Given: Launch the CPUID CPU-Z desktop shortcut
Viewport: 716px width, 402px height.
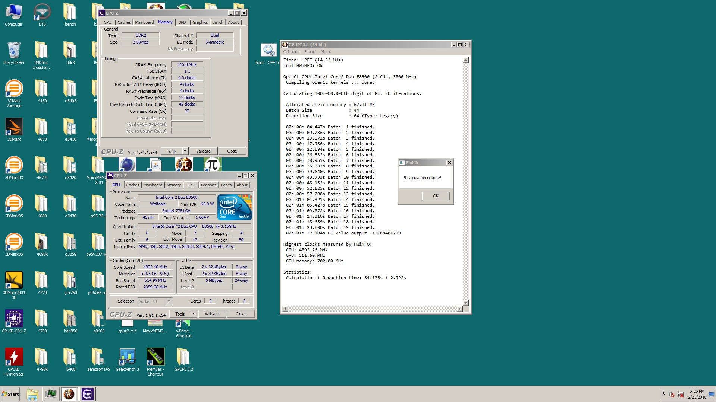Looking at the screenshot, I should tap(14, 322).
